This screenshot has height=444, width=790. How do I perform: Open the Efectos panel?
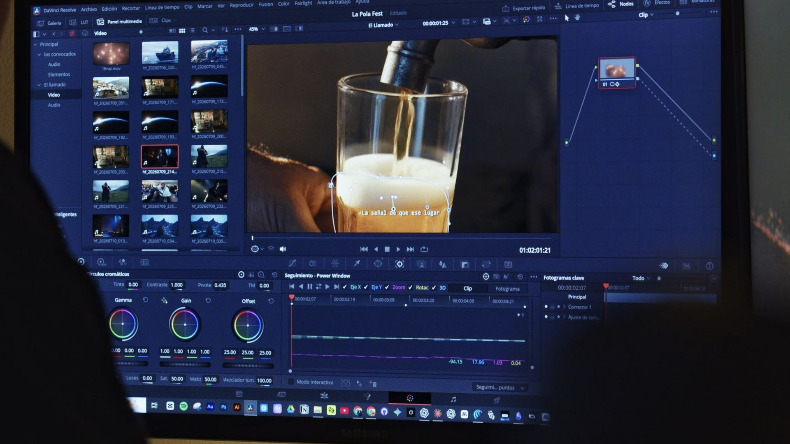(x=657, y=3)
